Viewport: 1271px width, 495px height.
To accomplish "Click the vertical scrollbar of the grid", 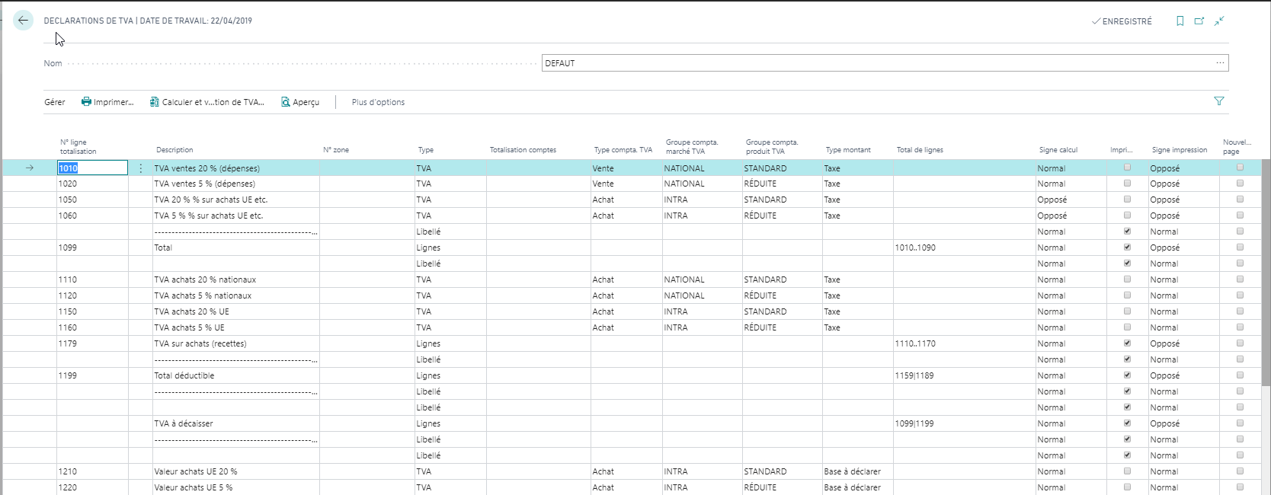I will (1266, 305).
